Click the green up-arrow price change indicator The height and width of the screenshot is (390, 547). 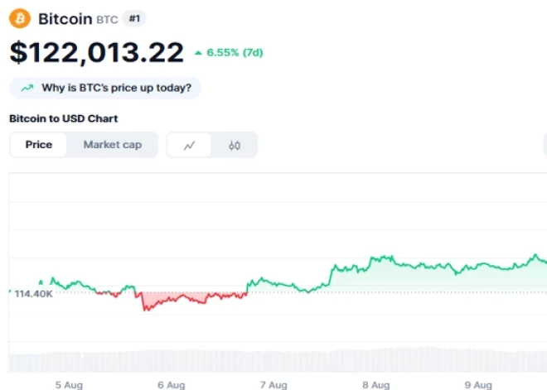[198, 53]
